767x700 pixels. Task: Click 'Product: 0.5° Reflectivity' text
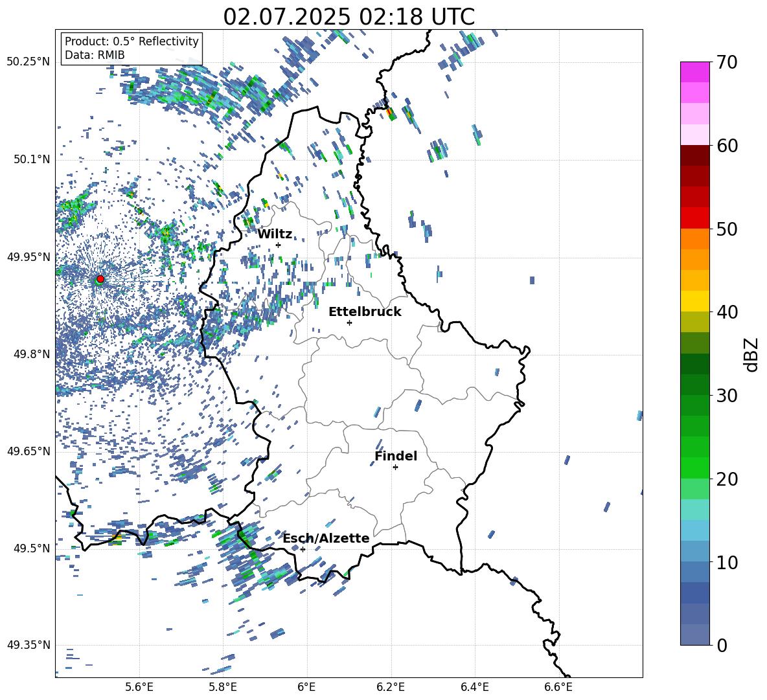click(132, 41)
